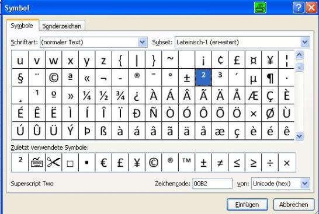The height and width of the screenshot is (214, 319).
Task: Click into the Zeichencode input field
Action: click(212, 184)
